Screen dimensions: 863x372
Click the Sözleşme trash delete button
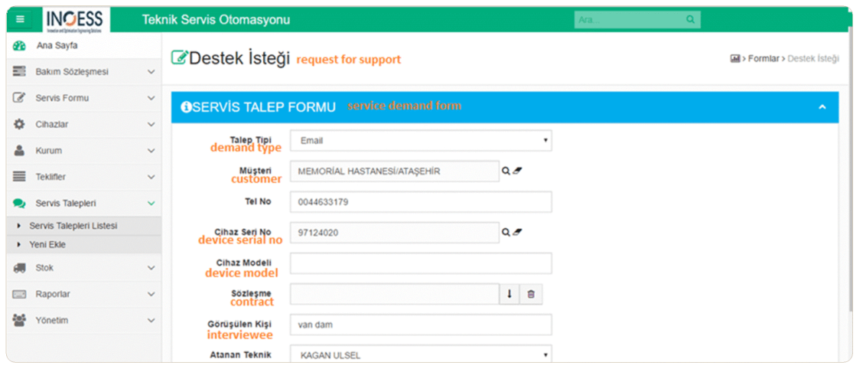tap(531, 294)
